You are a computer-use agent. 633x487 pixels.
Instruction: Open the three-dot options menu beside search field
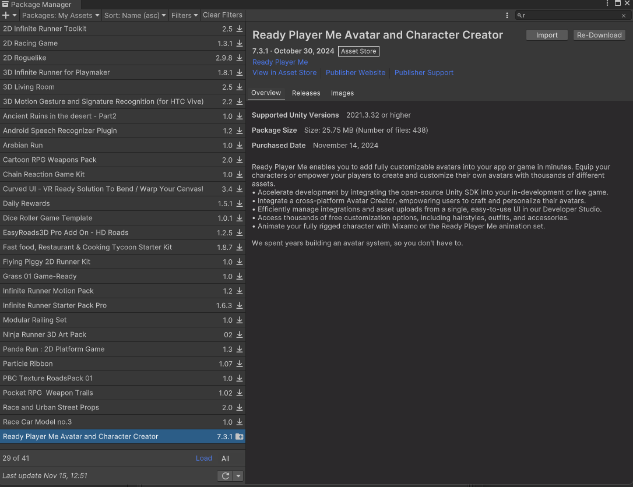507,15
